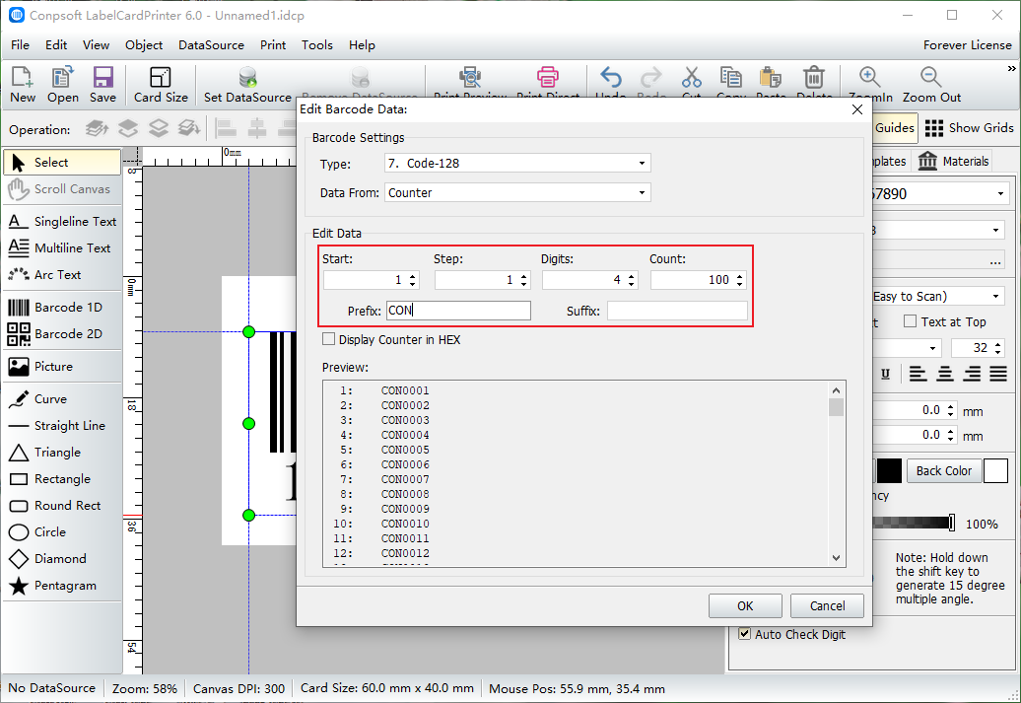Toggle the Text at Top checkbox
This screenshot has width=1021, height=703.
[911, 321]
